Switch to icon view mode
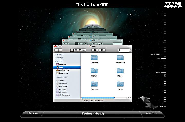This screenshot has width=185, height=122. coord(72,50)
